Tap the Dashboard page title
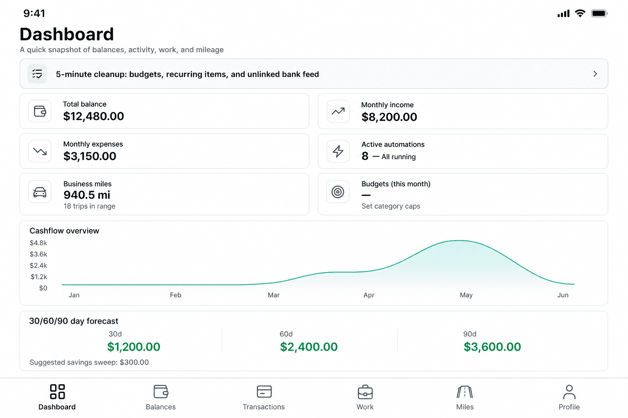This screenshot has width=628, height=418. tap(67, 34)
